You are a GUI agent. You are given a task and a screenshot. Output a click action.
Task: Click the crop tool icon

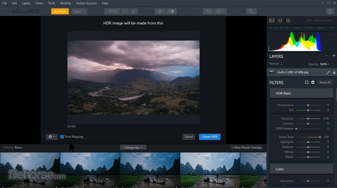(x=251, y=11)
